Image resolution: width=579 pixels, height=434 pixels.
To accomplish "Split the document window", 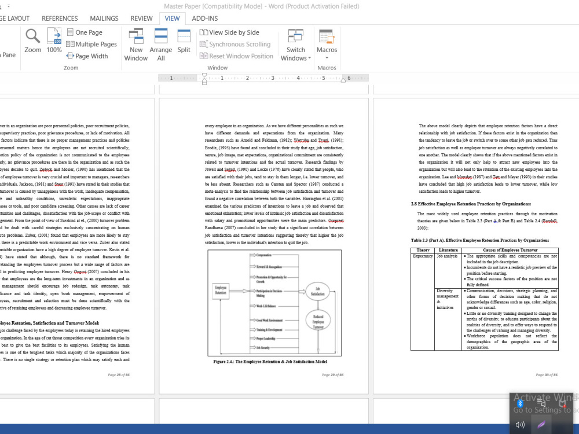I will pos(184,41).
